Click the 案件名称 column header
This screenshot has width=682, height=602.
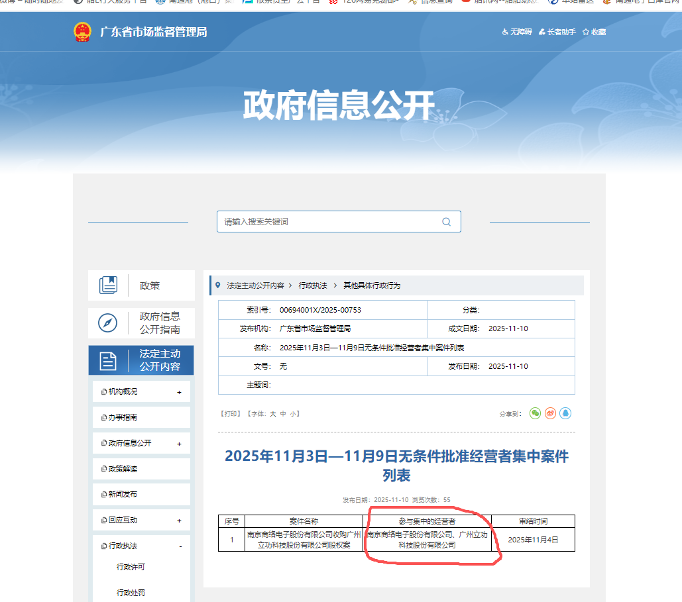(x=304, y=521)
